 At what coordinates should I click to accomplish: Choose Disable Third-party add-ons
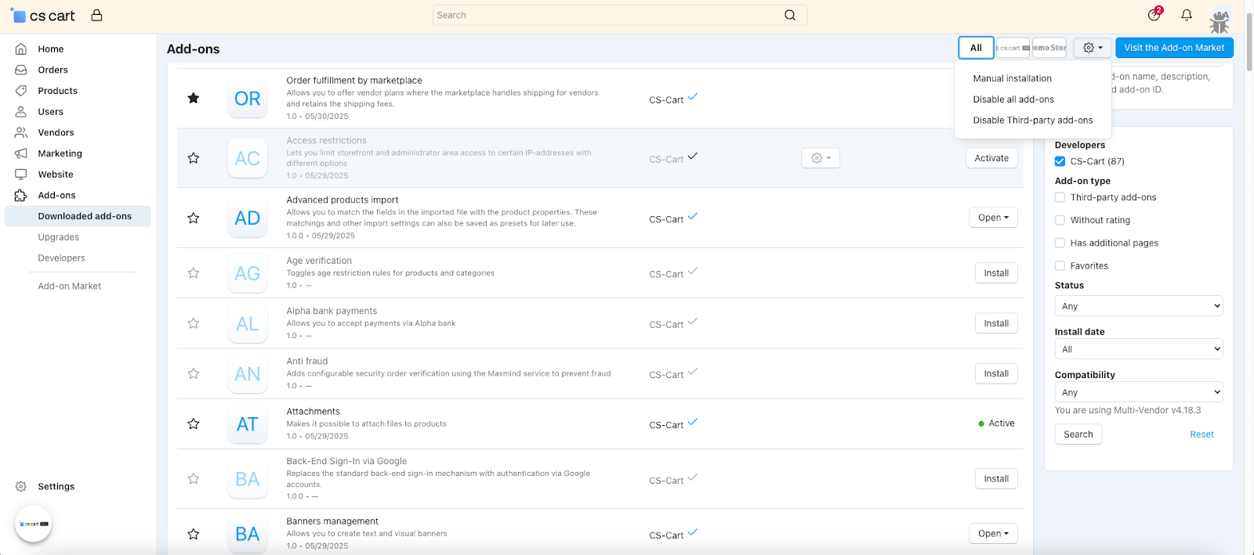click(1033, 121)
